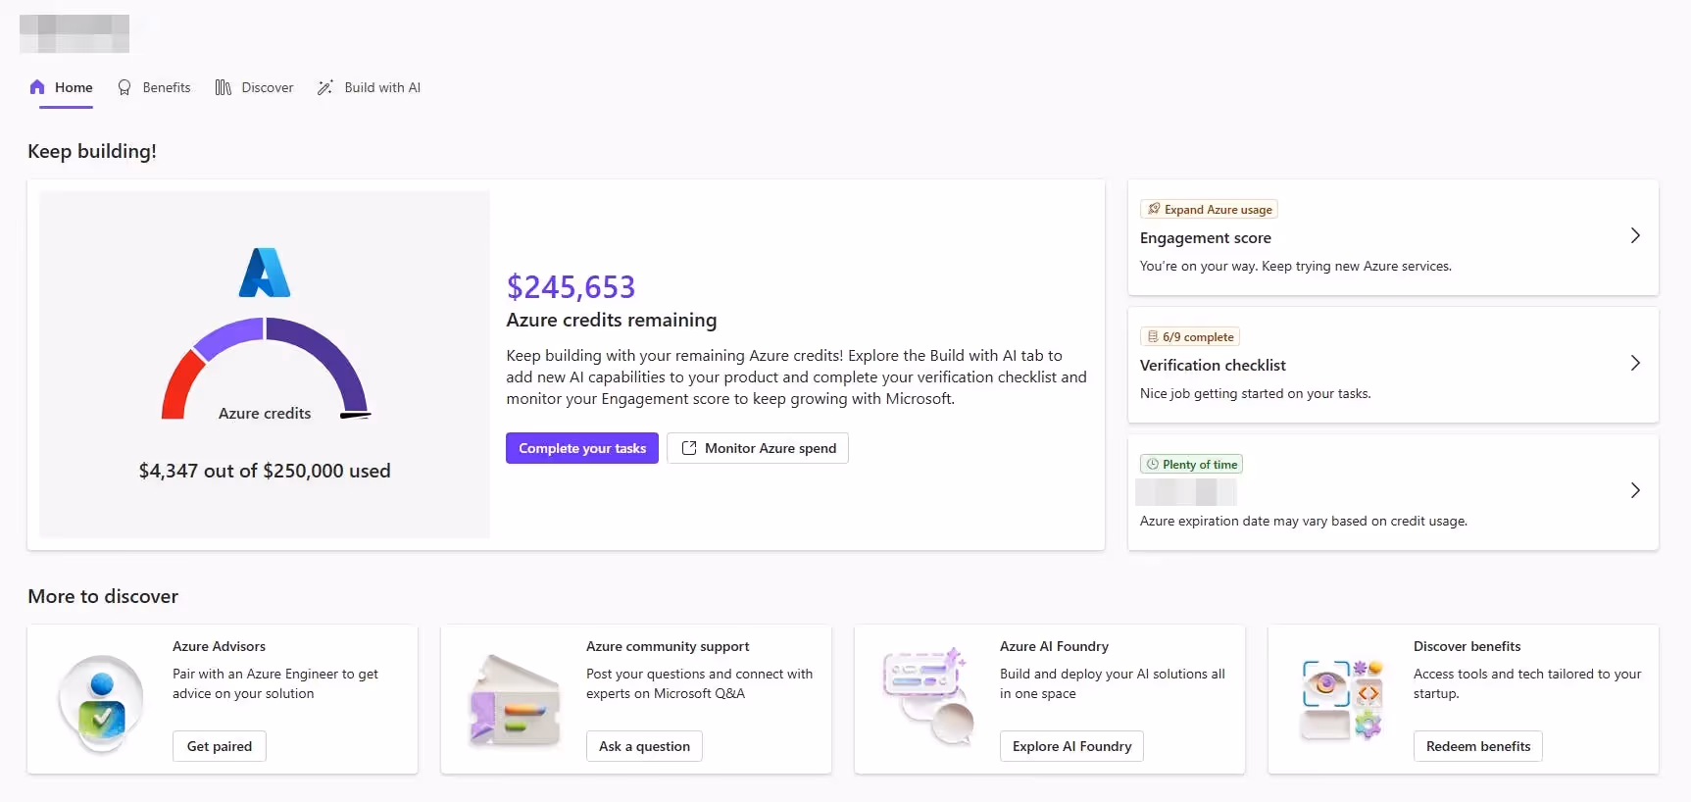
Task: Click the Benefits lightbulb icon
Action: point(124,87)
